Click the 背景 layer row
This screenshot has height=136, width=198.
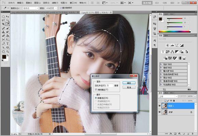click(176, 112)
